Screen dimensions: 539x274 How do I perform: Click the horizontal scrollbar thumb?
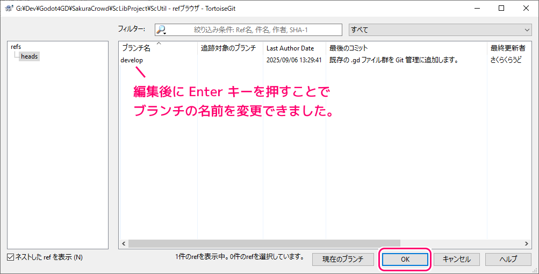[264, 243]
